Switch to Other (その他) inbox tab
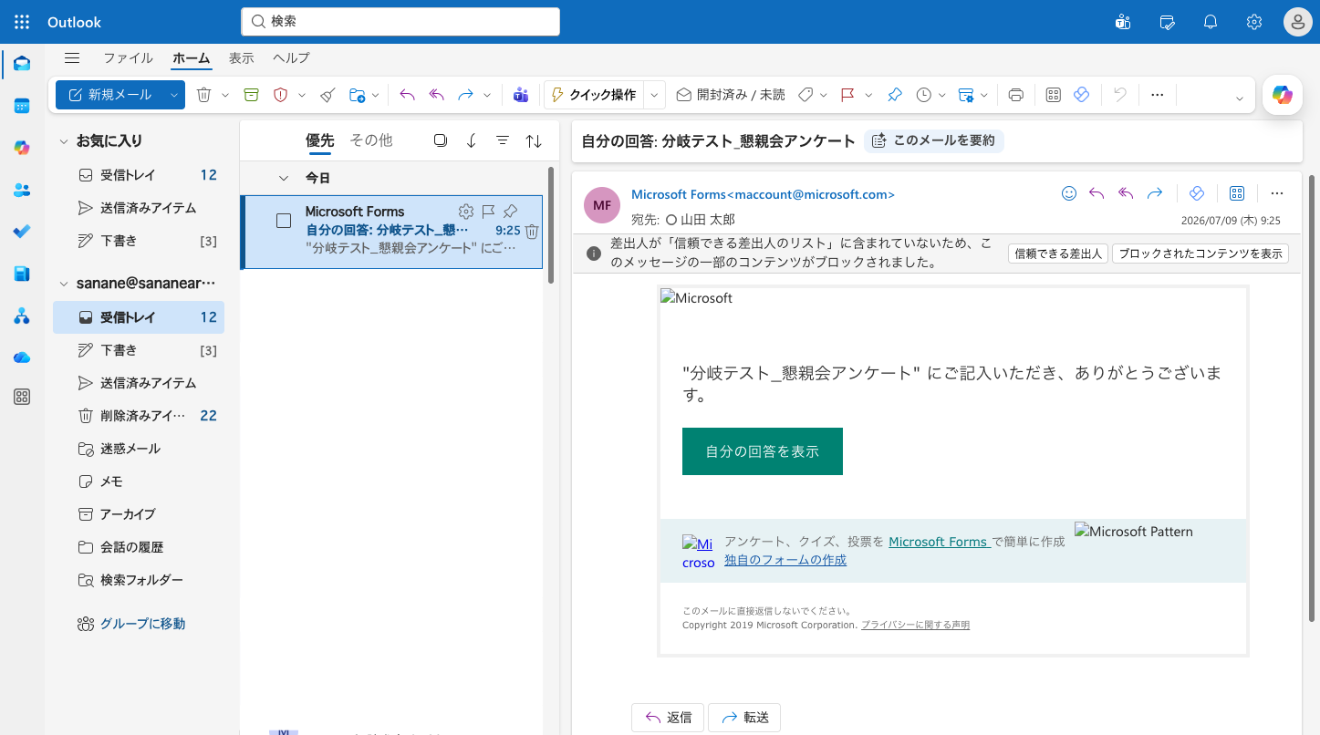 (371, 140)
